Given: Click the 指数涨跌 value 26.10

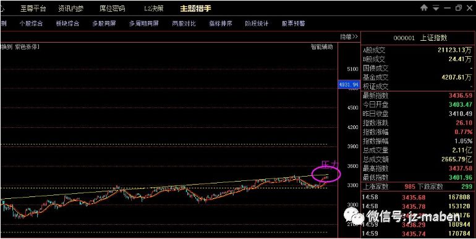Looking at the screenshot, I should pyautogui.click(x=464, y=123).
